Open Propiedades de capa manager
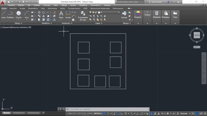The width and height of the screenshot is (207, 116). point(83,16)
